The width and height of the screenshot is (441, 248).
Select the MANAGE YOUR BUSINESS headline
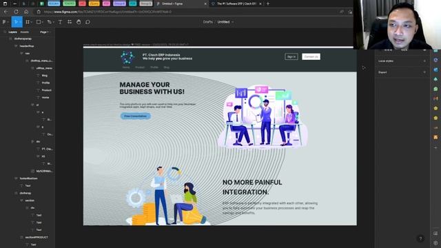pyautogui.click(x=152, y=88)
